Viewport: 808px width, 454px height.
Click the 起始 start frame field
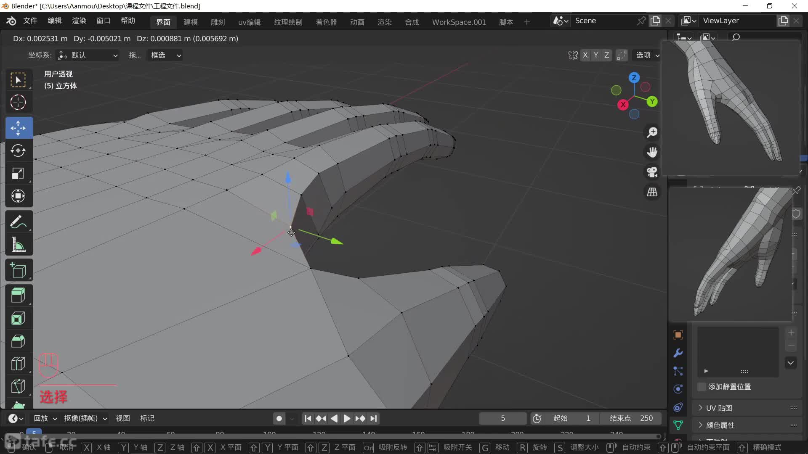point(572,419)
